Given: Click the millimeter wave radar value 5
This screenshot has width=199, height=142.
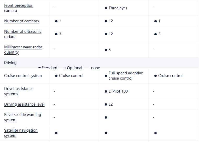Looking at the screenshot, I should pos(110,50).
